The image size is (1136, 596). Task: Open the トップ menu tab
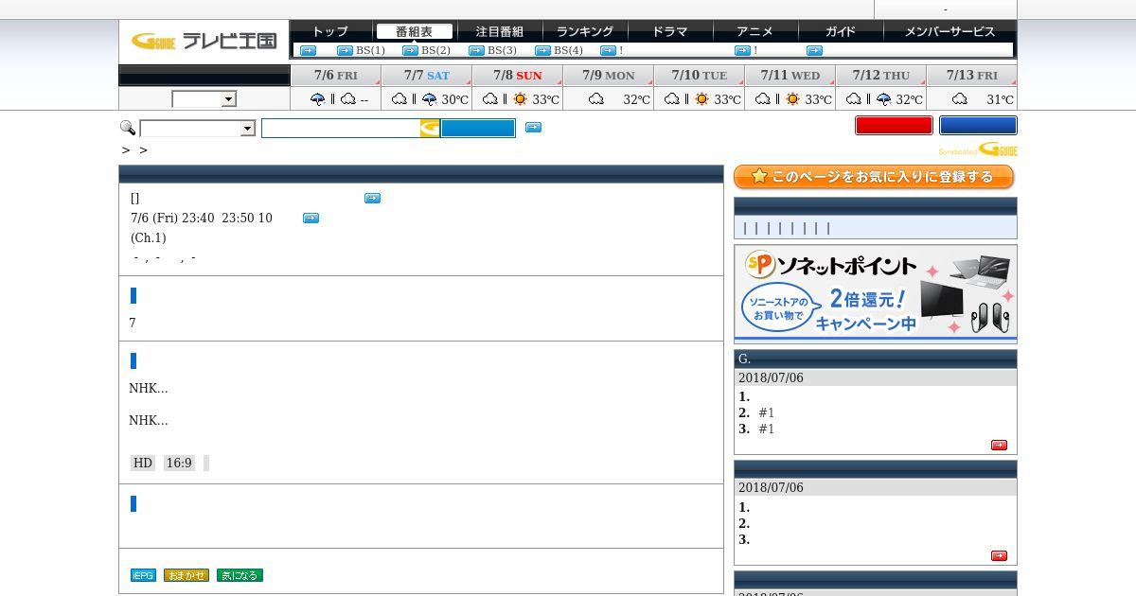[329, 31]
